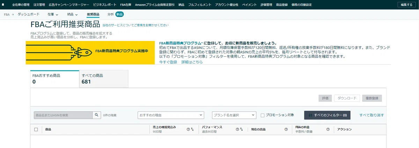Click the 評価 button

(x=325, y=98)
